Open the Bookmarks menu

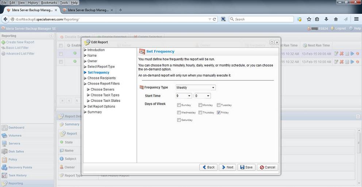[49, 3]
